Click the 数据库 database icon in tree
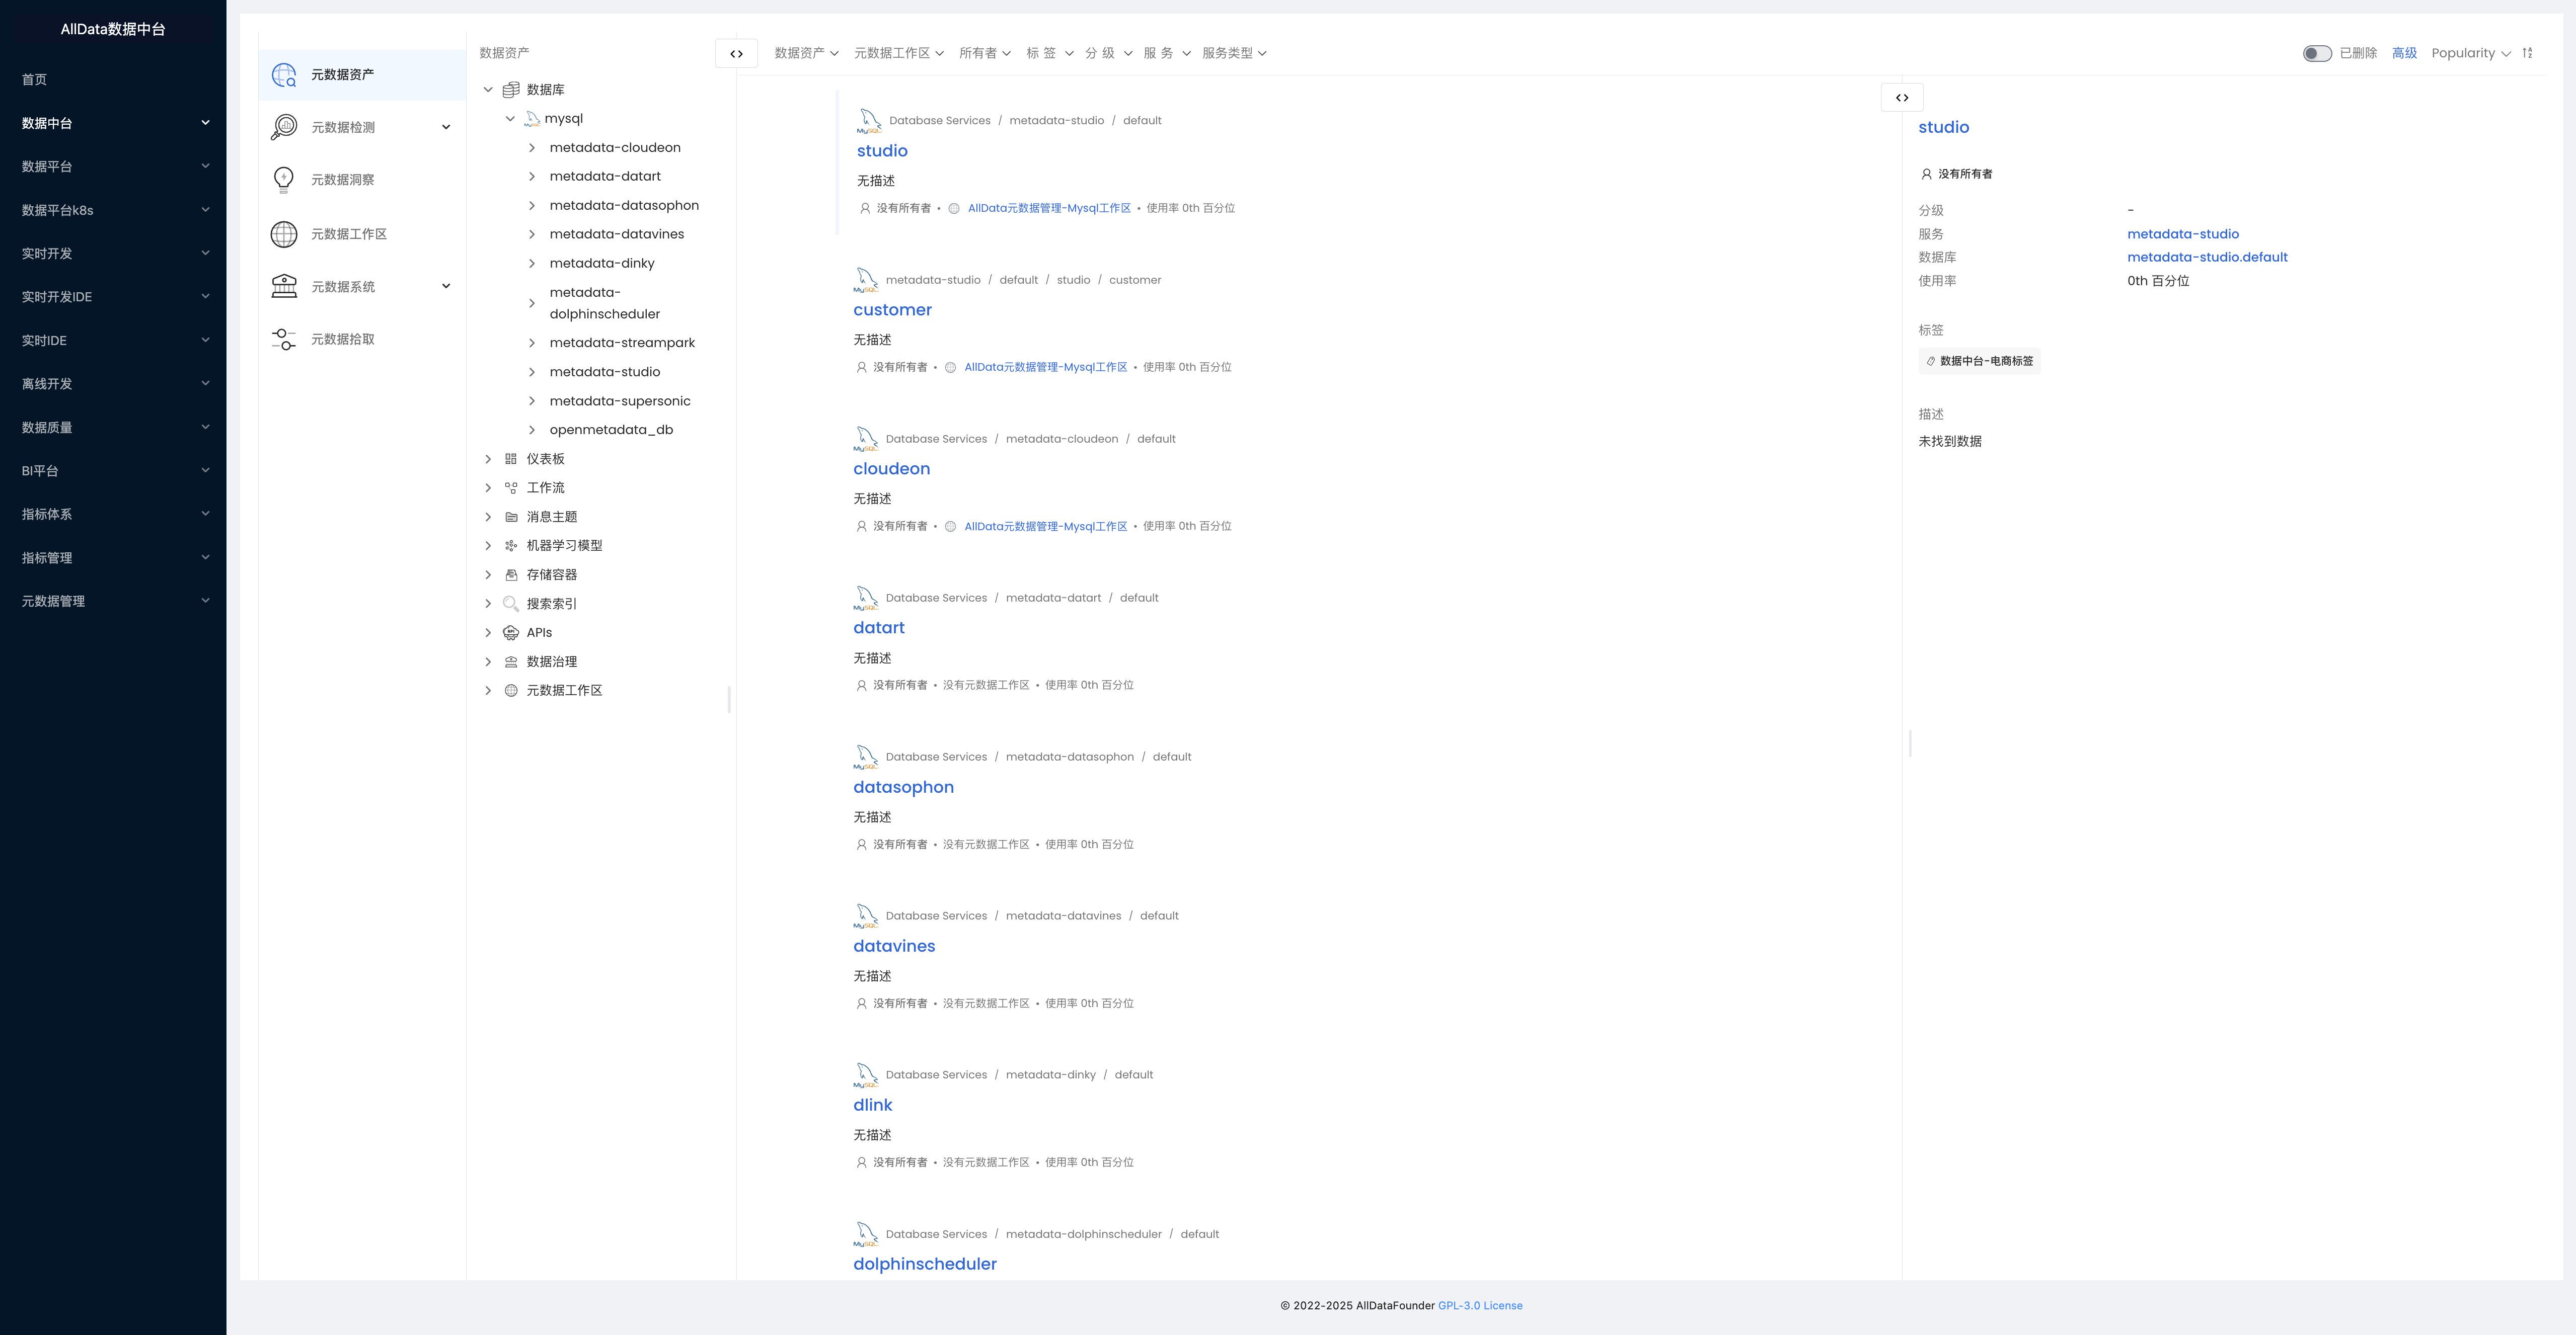2576x1335 pixels. coord(511,90)
